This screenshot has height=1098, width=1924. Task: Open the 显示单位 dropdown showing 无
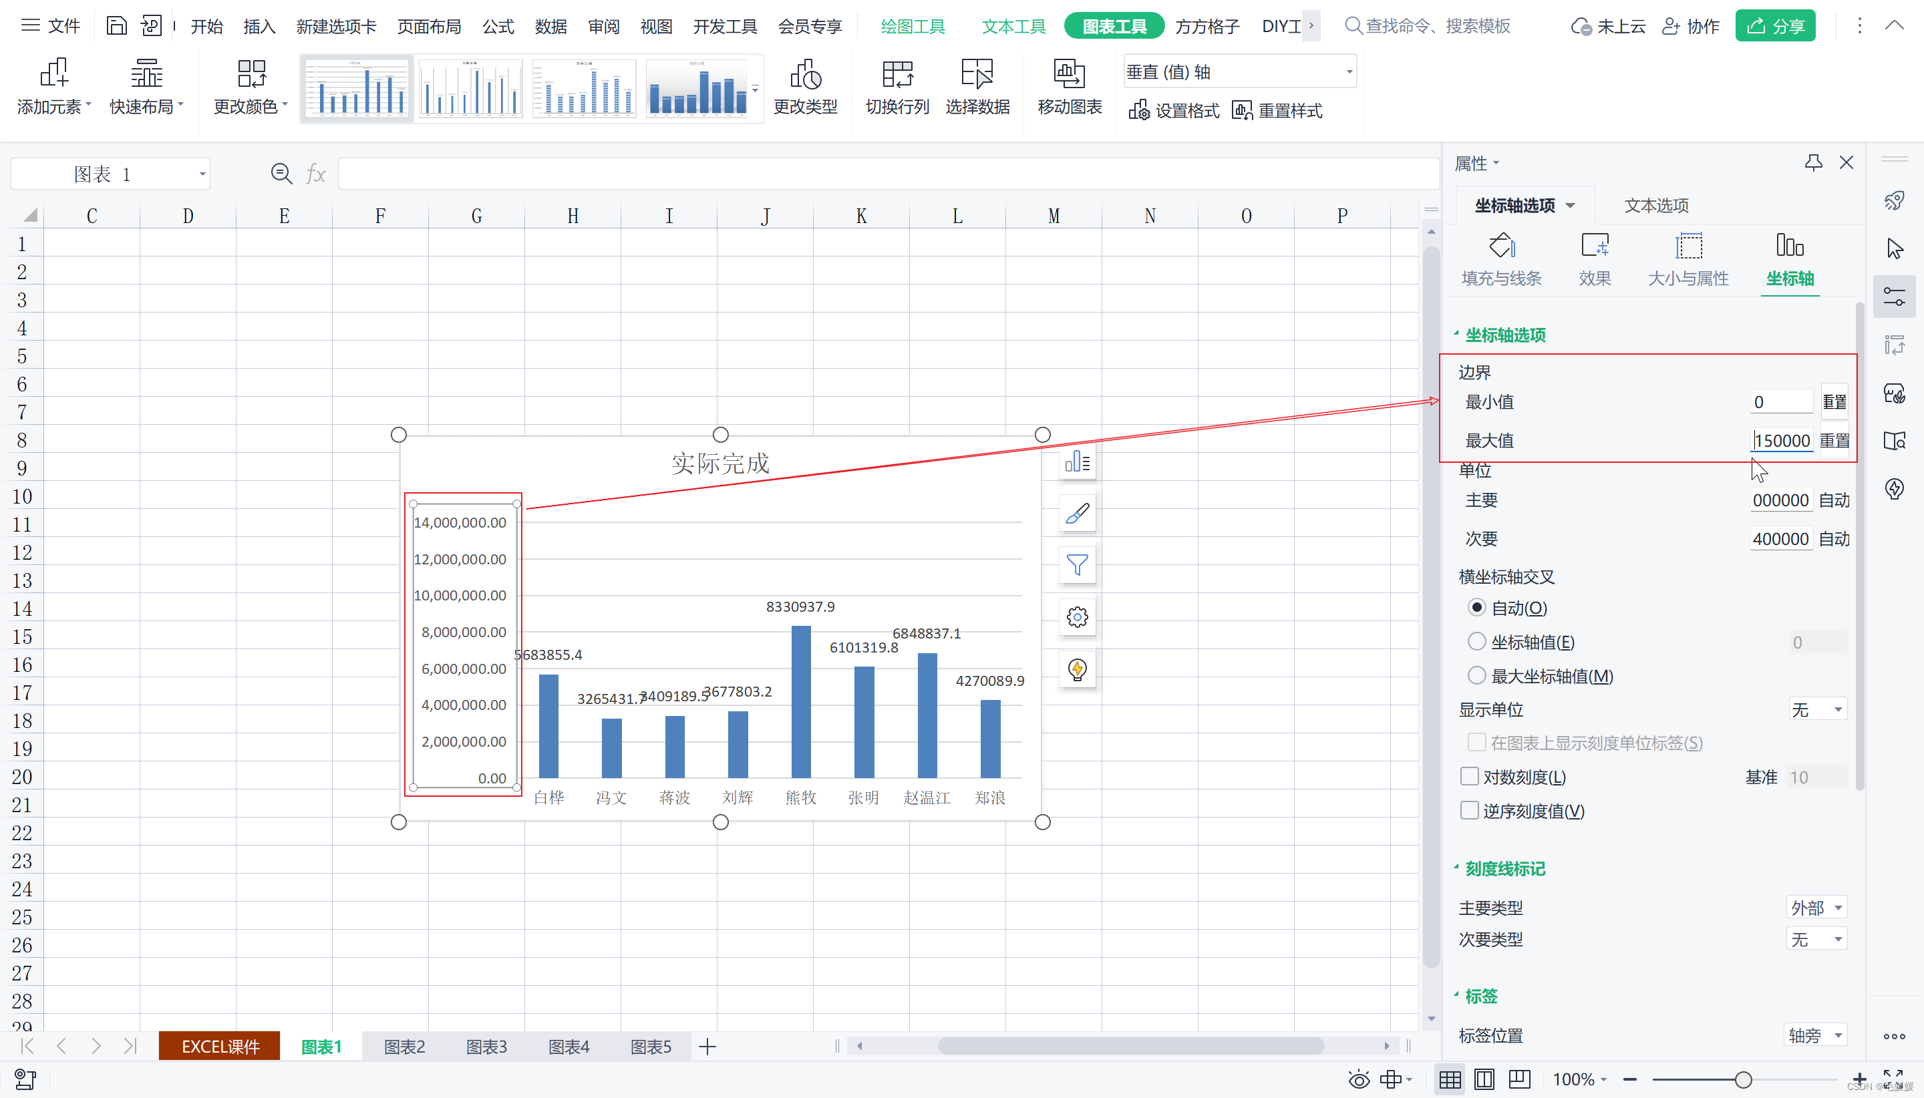(x=1818, y=709)
